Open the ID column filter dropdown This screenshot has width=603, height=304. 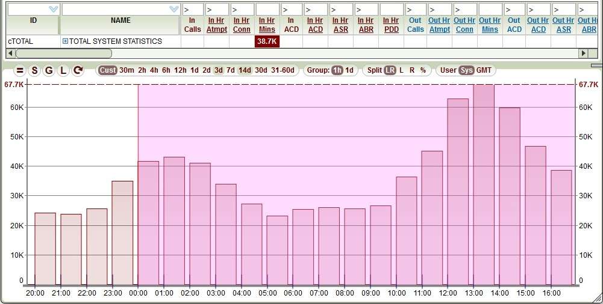(x=53, y=9)
